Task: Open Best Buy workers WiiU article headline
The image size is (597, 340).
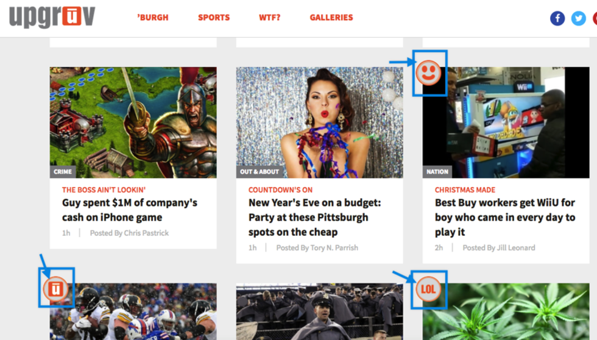Action: point(504,217)
